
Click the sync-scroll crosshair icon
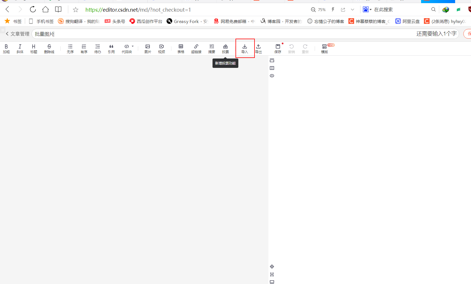click(x=272, y=266)
